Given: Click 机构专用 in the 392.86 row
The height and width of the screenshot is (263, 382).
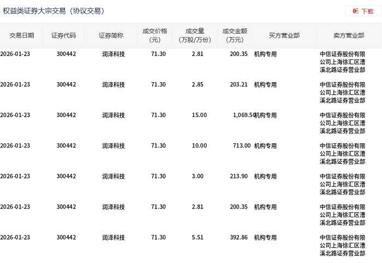Looking at the screenshot, I should coord(266,237).
